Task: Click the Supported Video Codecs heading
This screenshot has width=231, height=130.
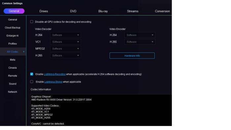Action: point(46,106)
